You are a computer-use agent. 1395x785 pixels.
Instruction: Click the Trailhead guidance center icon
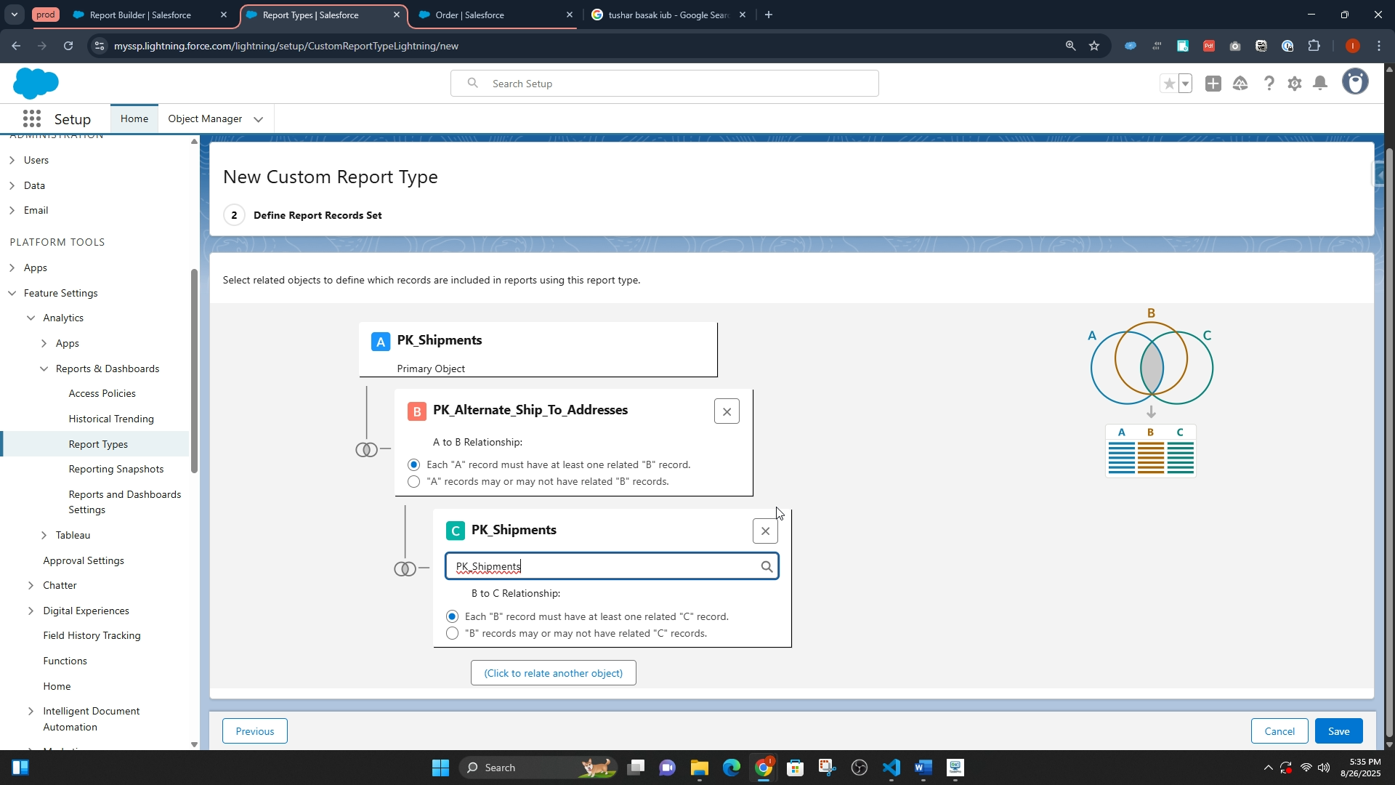(1240, 84)
